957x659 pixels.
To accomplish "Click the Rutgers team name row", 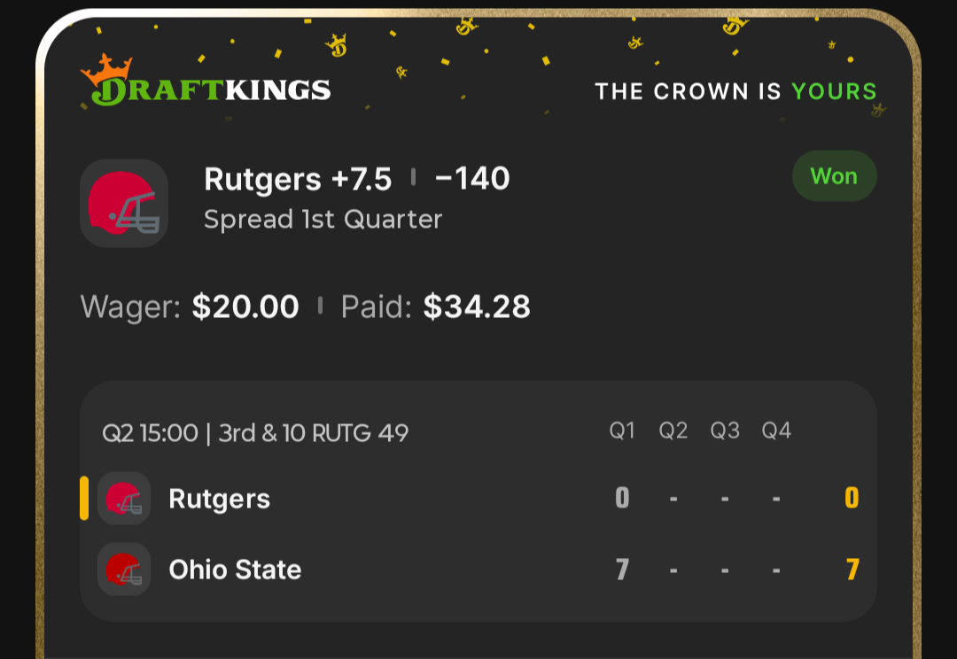I will point(219,499).
